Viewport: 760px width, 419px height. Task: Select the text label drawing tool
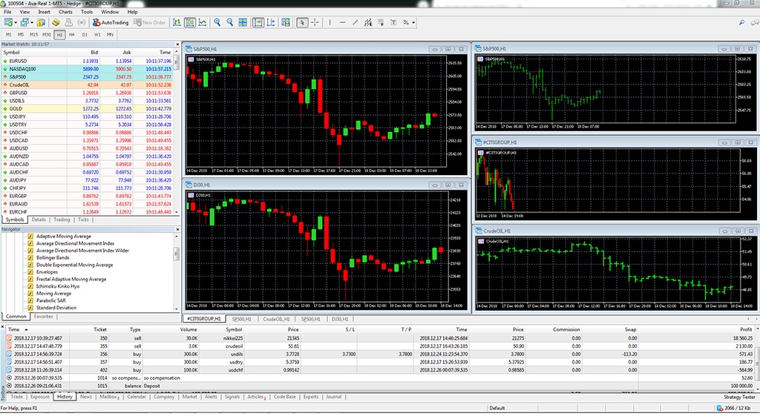point(393,22)
